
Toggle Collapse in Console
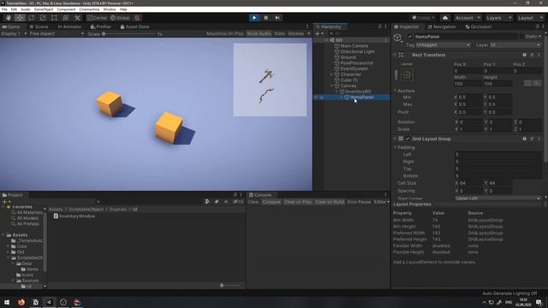271,202
